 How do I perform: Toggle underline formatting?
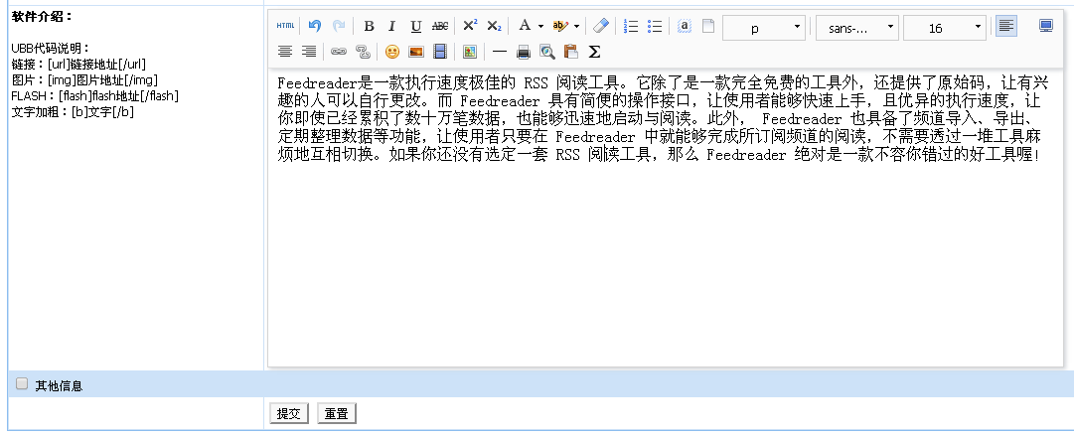[x=415, y=27]
